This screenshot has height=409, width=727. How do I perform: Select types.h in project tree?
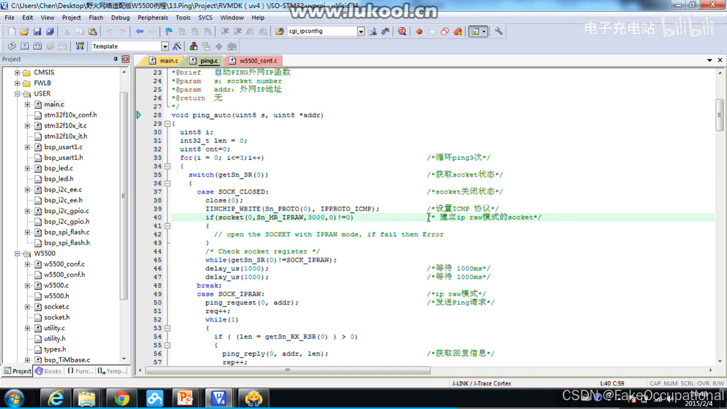(55, 349)
